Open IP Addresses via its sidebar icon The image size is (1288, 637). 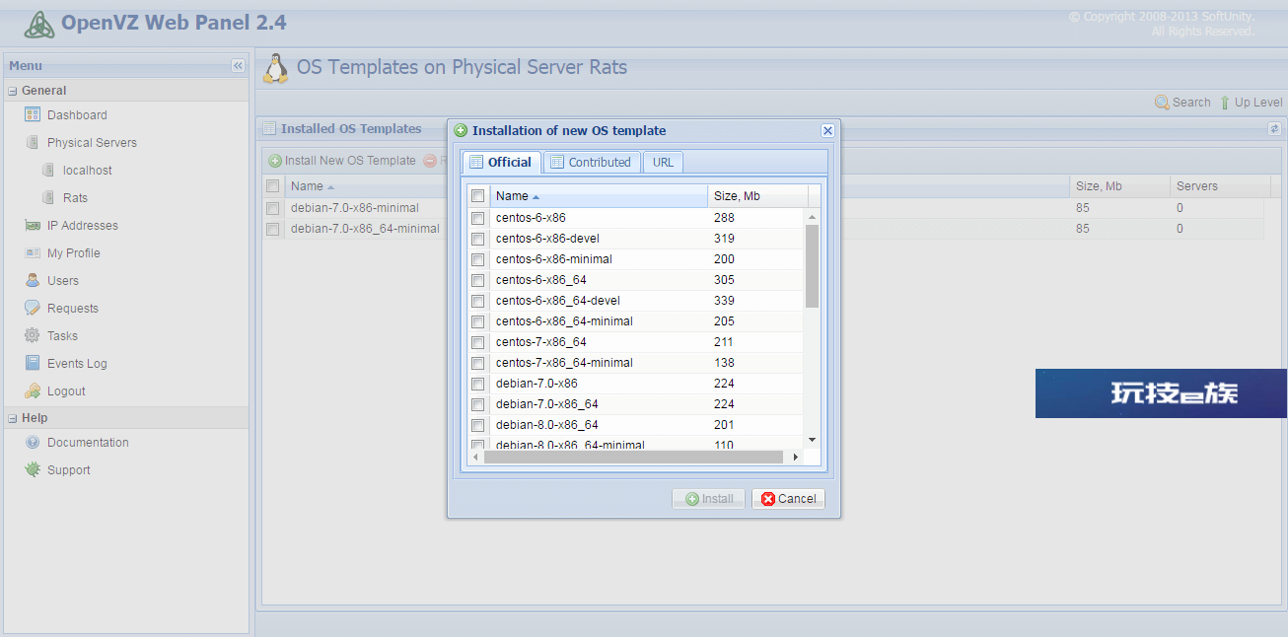(x=32, y=226)
